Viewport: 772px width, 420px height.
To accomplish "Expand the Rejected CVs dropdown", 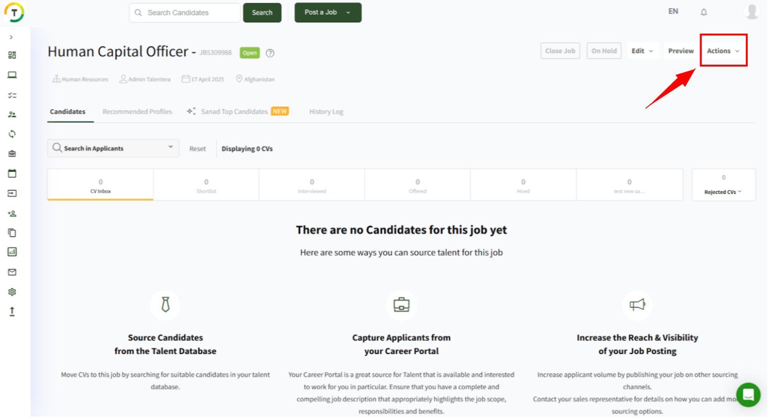I will (x=723, y=192).
